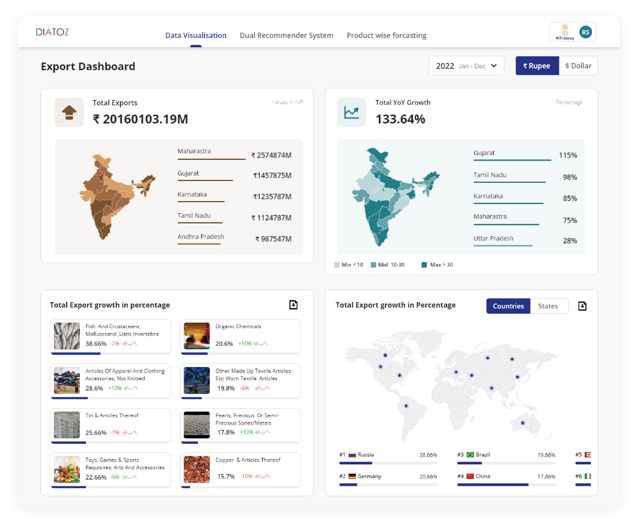This screenshot has width=638, height=528.
Task: Go to Product wise forcasting tab
Action: click(386, 35)
